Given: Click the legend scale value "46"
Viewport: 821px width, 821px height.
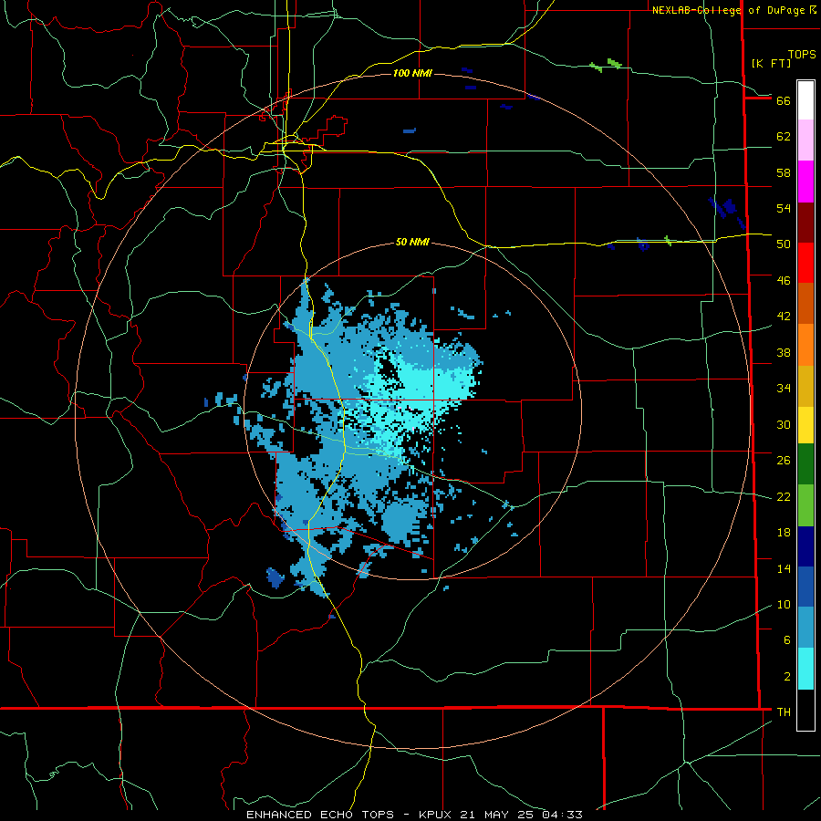Looking at the screenshot, I should coord(784,281).
